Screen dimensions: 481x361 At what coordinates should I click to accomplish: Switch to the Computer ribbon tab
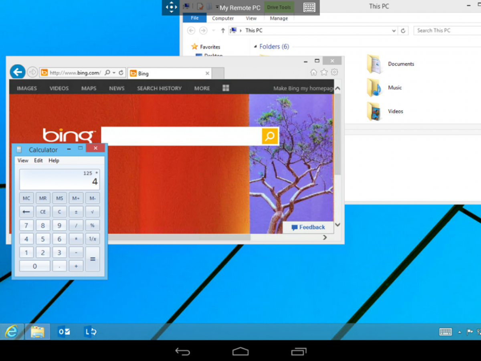(x=223, y=18)
